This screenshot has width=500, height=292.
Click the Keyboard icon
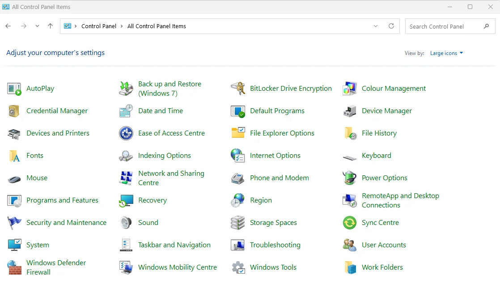(349, 157)
